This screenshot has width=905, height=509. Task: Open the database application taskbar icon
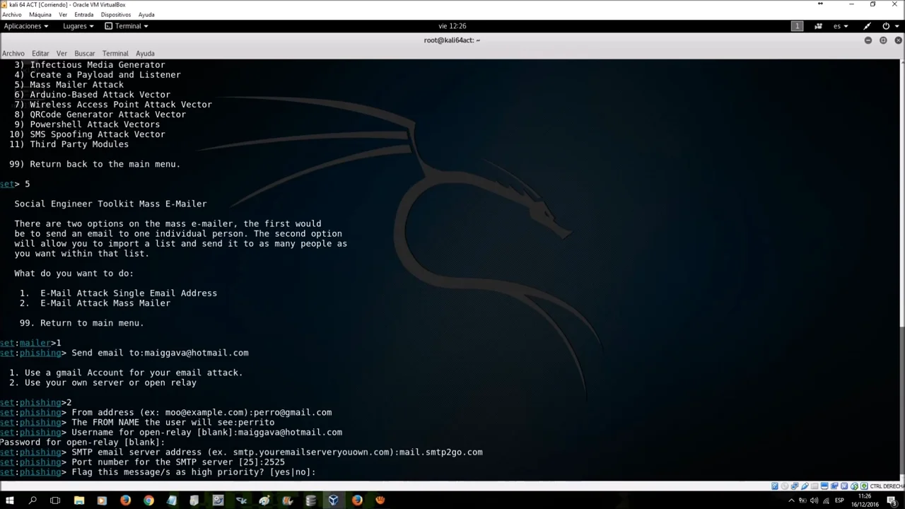pos(311,501)
